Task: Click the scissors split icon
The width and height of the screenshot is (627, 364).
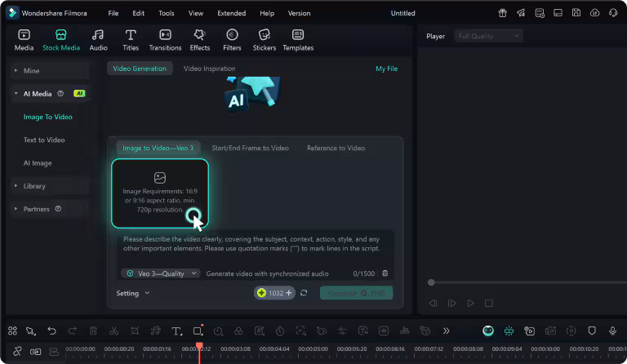Action: point(113,331)
